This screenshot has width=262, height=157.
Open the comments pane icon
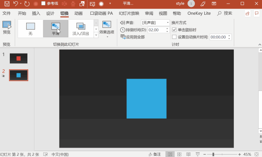257,14
